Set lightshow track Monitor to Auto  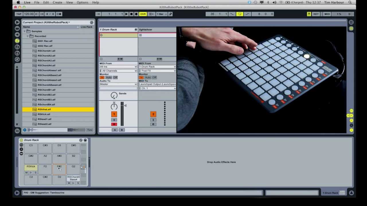(148, 78)
